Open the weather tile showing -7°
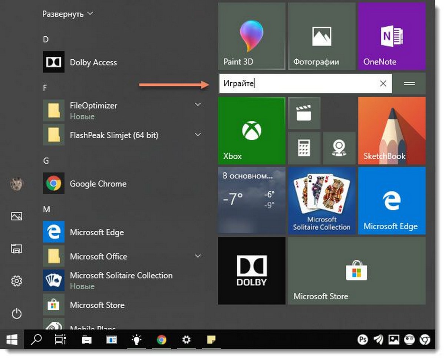 [x=251, y=201]
